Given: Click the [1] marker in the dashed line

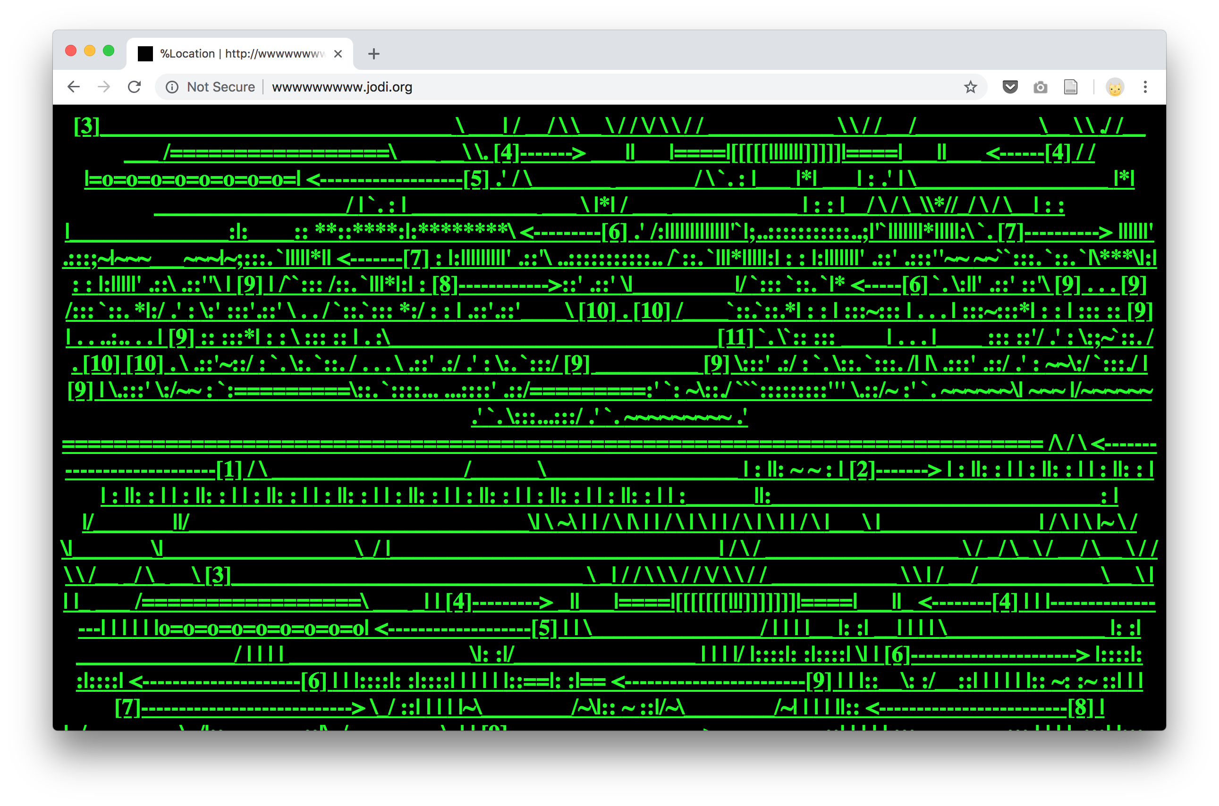Looking at the screenshot, I should (x=229, y=470).
